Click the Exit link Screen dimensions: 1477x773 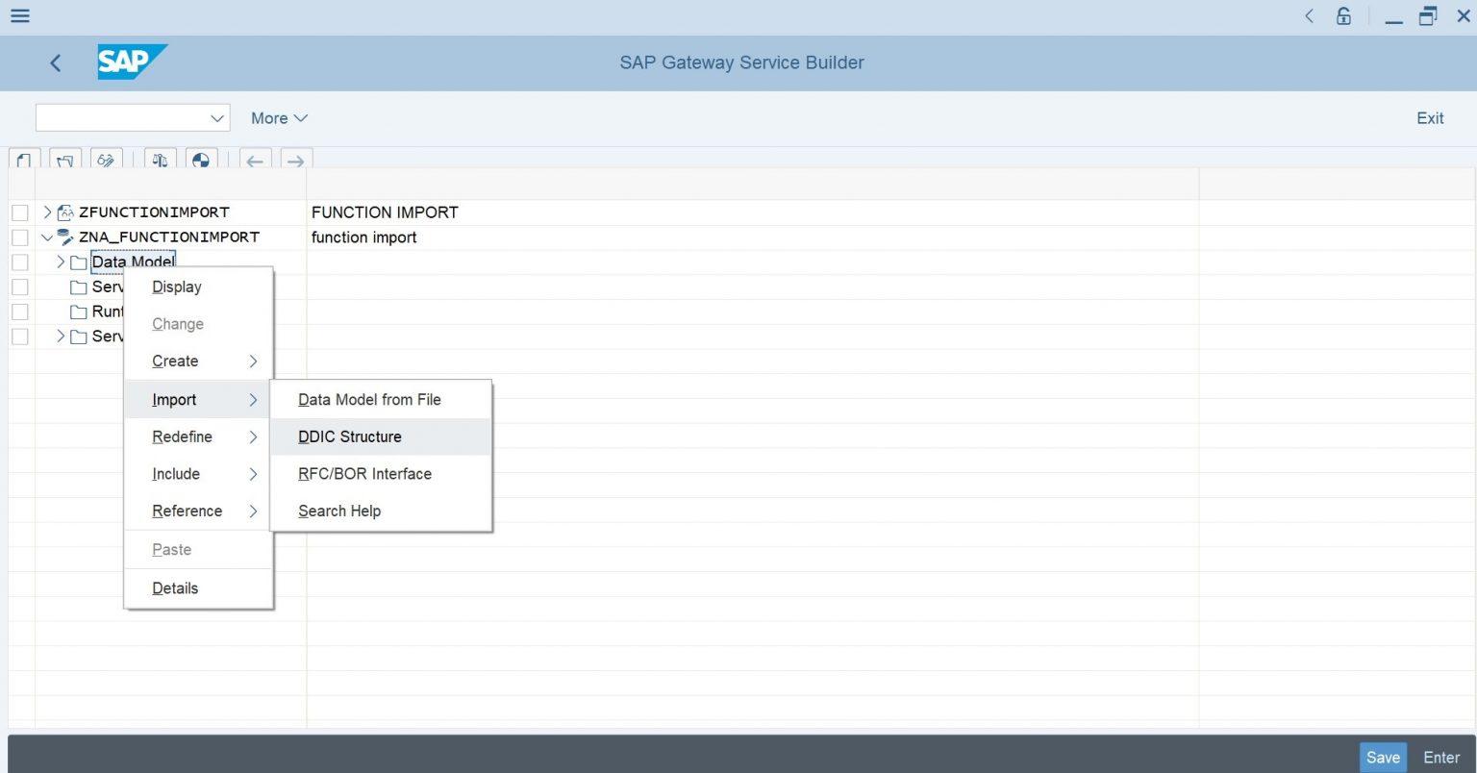[x=1430, y=117]
